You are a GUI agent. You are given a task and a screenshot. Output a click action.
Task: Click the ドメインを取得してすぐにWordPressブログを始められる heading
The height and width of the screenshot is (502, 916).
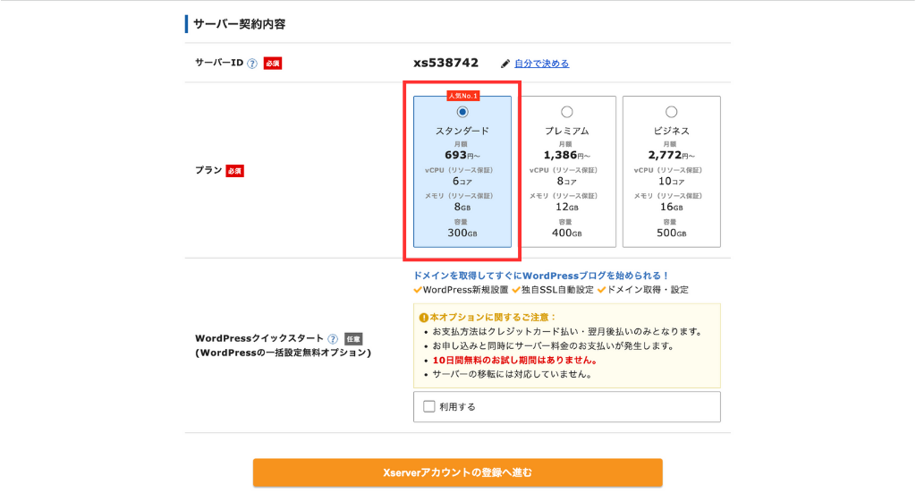point(541,276)
